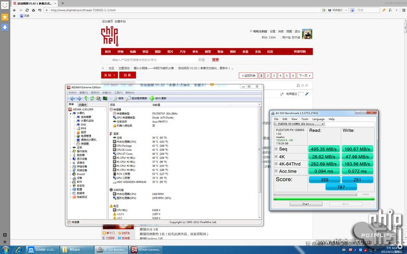Expand the 操作系统 node in AIDA64 tree
Screen dimensions: 407x254
(70, 151)
